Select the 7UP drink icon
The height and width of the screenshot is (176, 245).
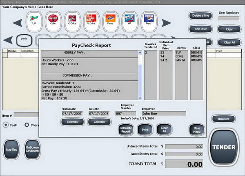point(34,22)
